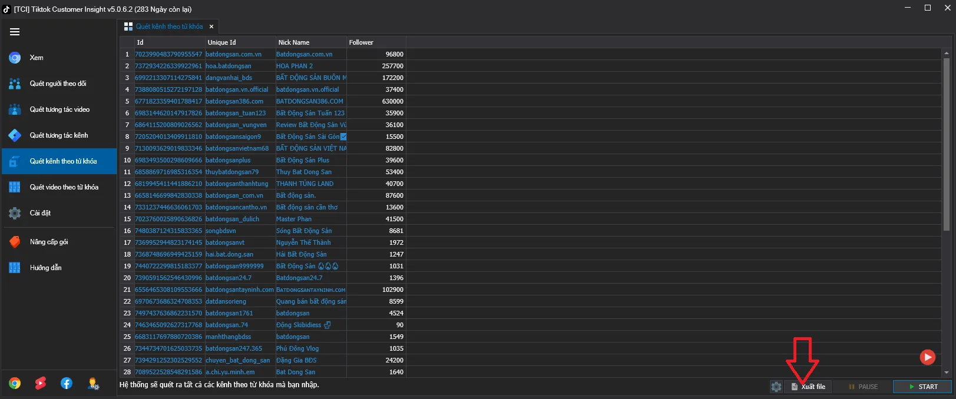This screenshot has height=399, width=956.
Task: Select the cell batdongsantayninh.com
Action: click(x=240, y=290)
